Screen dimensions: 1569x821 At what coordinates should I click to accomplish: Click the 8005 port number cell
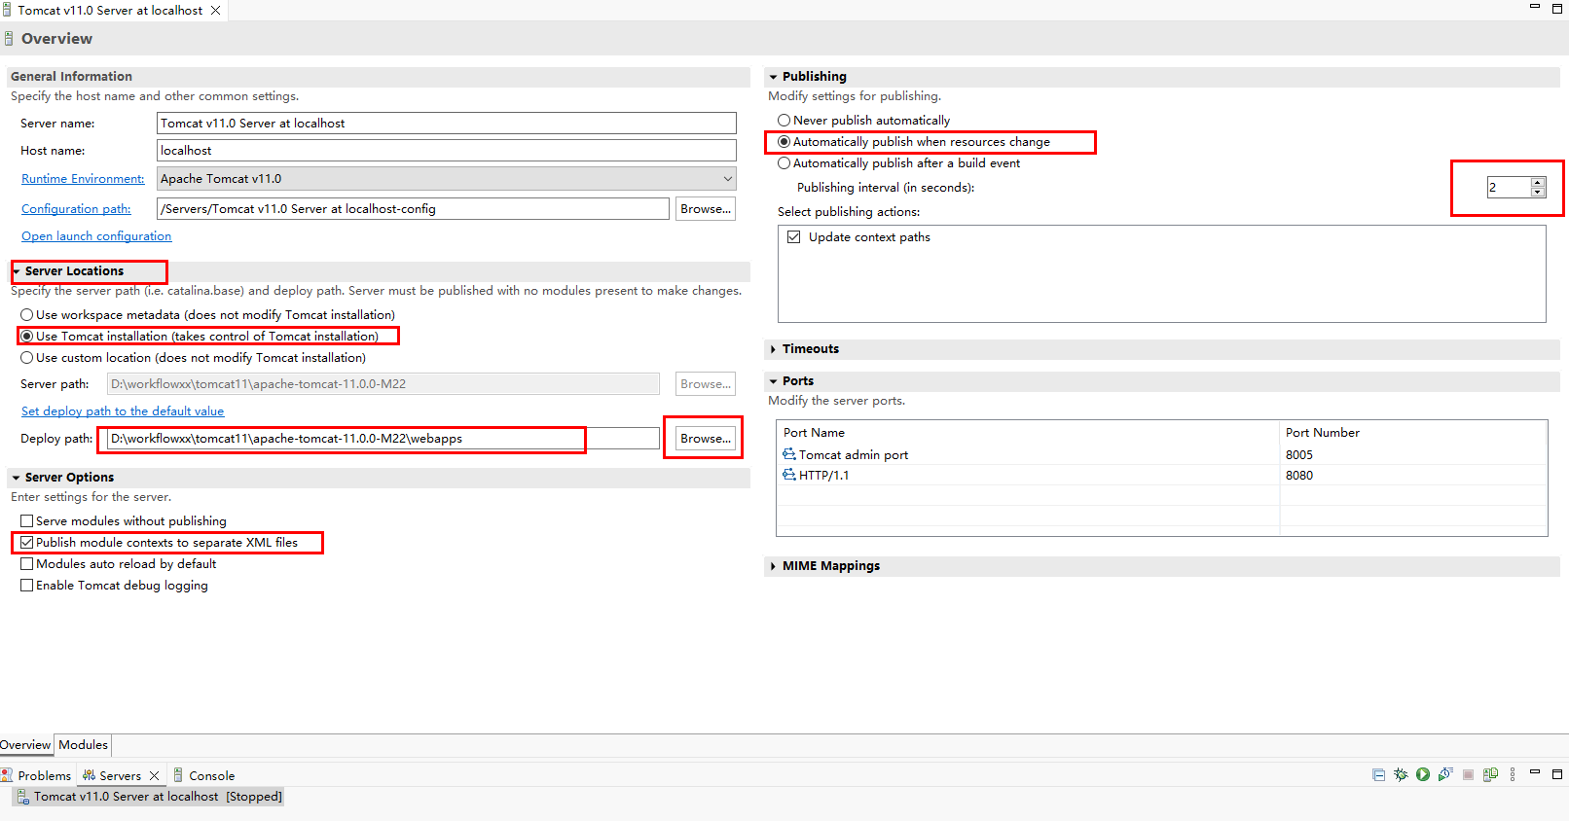pyautogui.click(x=1299, y=454)
